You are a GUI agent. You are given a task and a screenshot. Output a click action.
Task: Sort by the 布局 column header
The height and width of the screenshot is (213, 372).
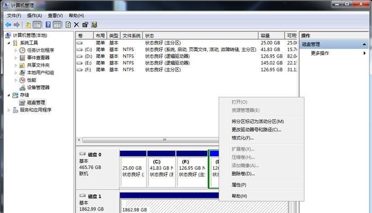(x=100, y=36)
